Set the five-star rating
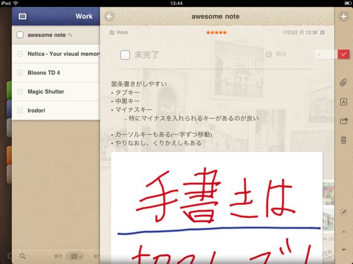This screenshot has width=353, height=264. click(216, 32)
